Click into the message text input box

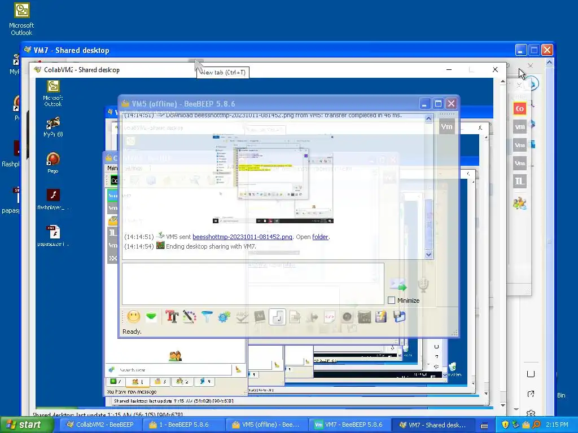click(x=253, y=284)
